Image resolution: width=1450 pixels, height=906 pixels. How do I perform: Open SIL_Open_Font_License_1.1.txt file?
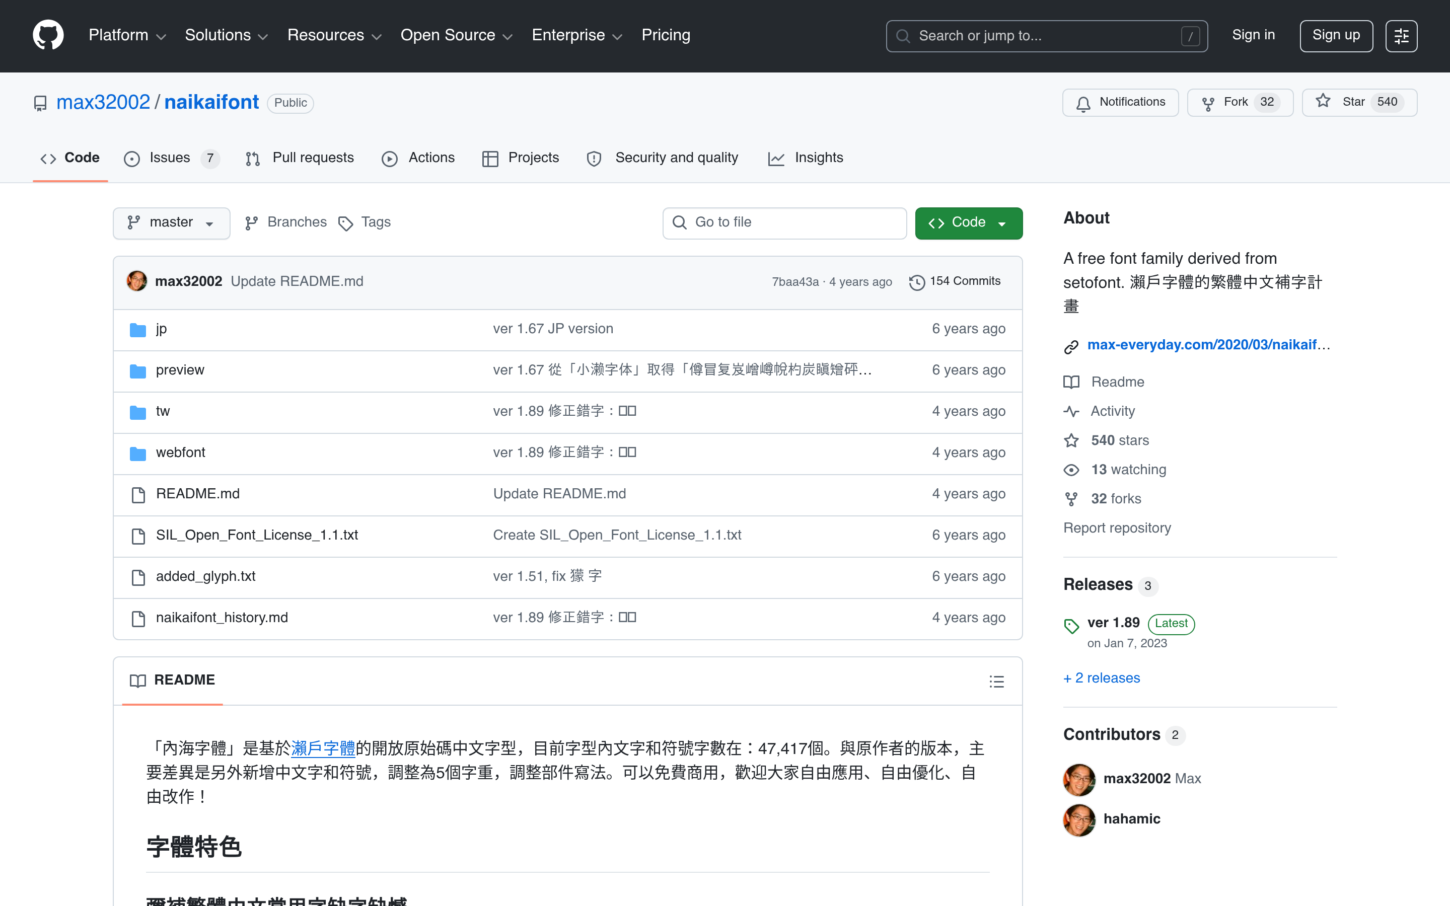[257, 536]
